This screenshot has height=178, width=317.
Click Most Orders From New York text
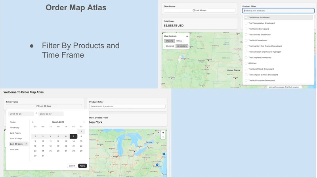pos(96,122)
